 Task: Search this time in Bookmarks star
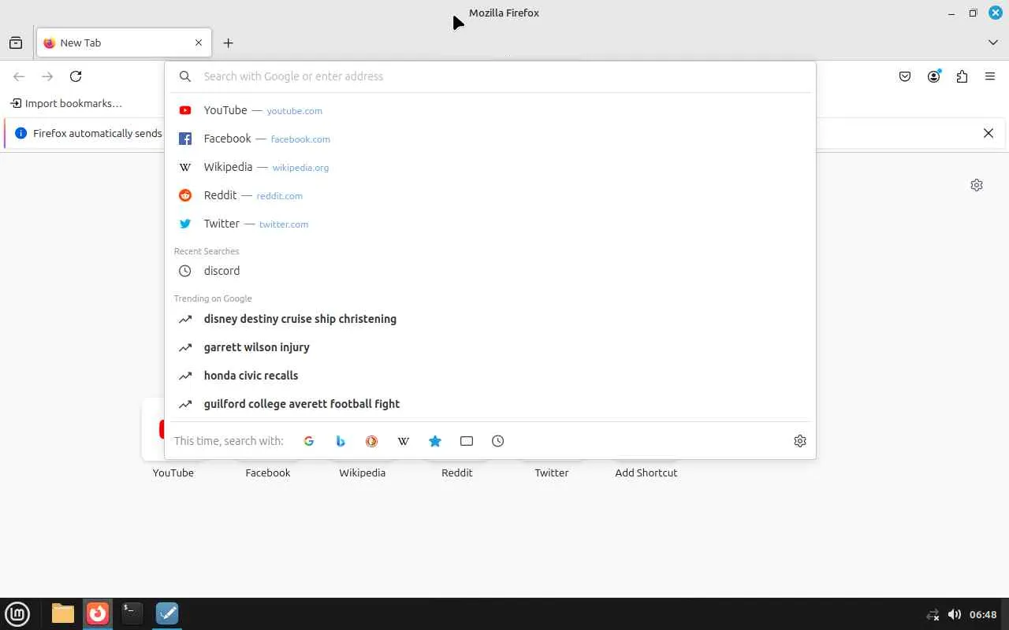coord(435,441)
